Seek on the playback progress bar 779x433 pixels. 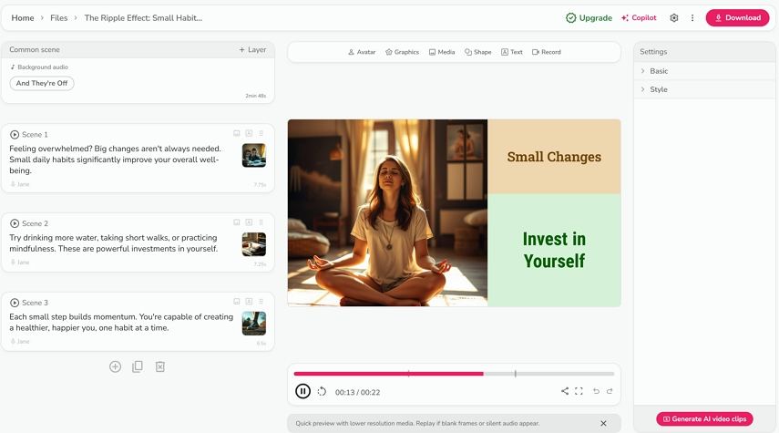[x=454, y=374]
